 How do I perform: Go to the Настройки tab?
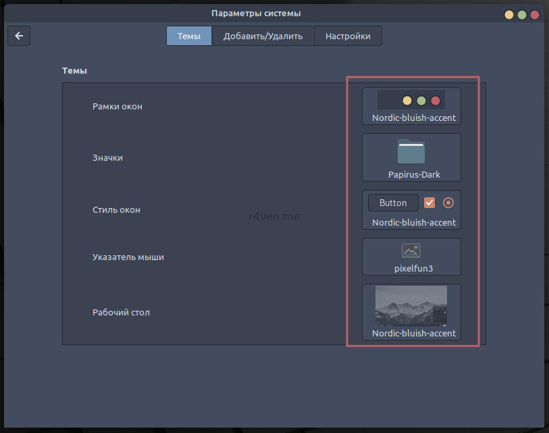[348, 36]
